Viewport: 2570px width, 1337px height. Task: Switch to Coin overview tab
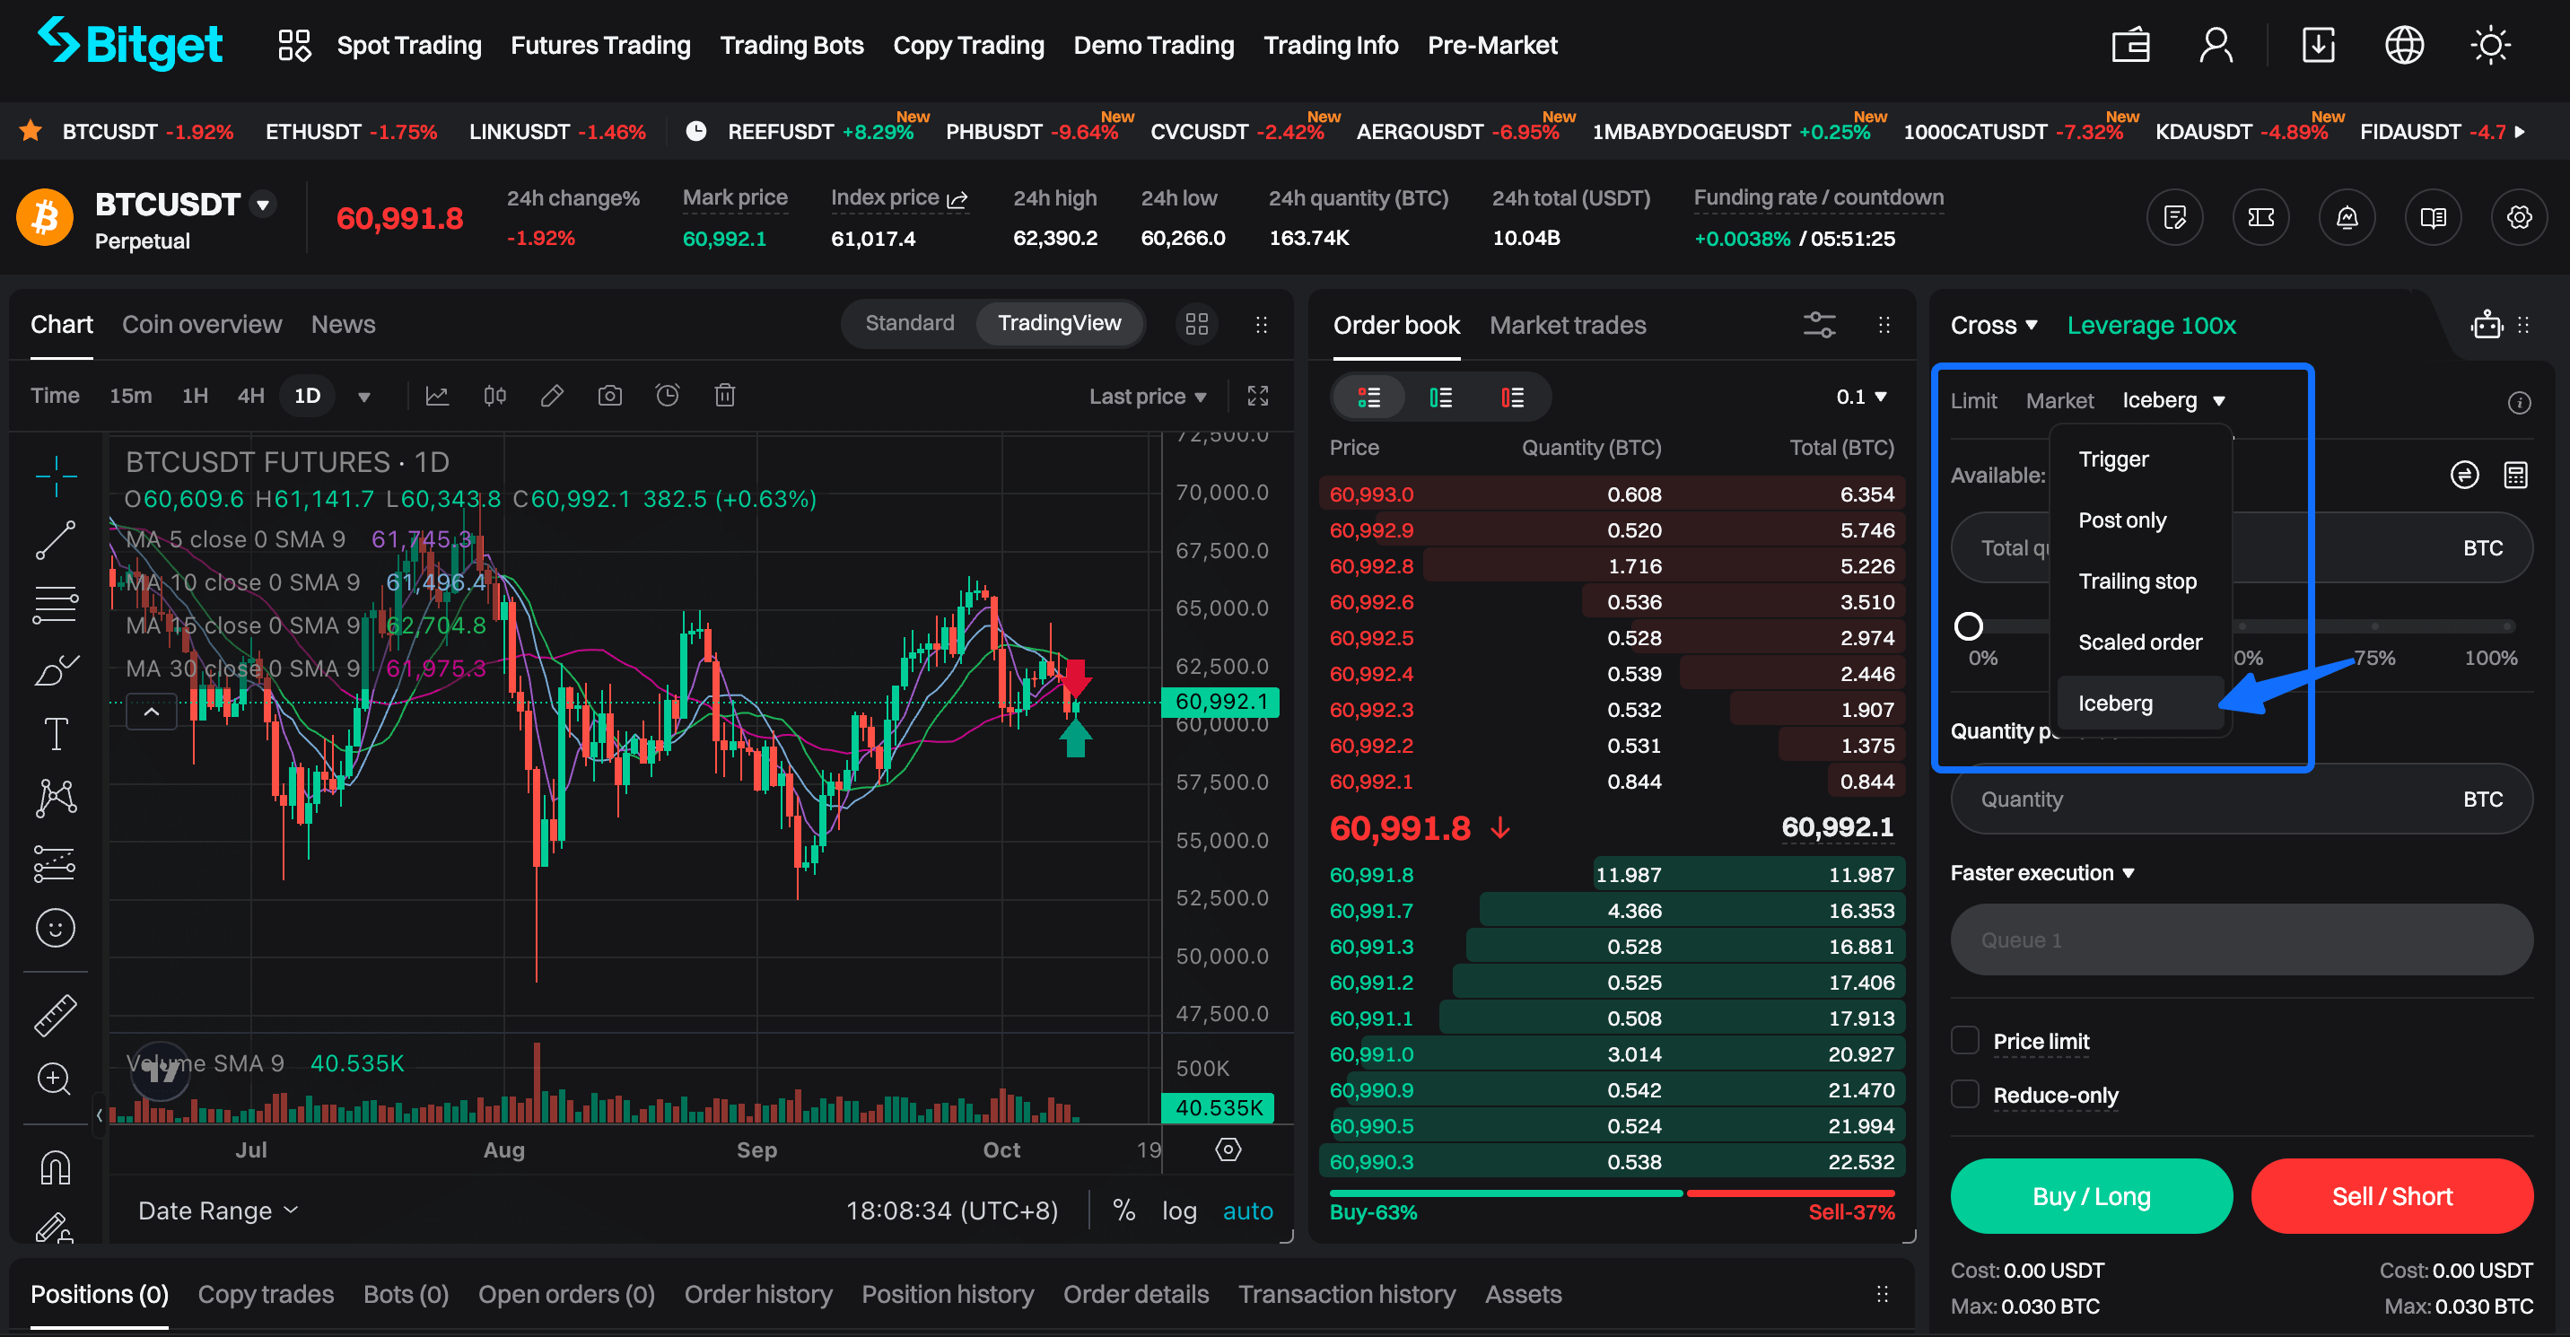(202, 324)
